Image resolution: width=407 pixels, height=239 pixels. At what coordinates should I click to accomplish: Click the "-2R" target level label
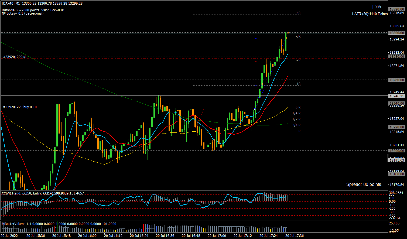click(298, 60)
